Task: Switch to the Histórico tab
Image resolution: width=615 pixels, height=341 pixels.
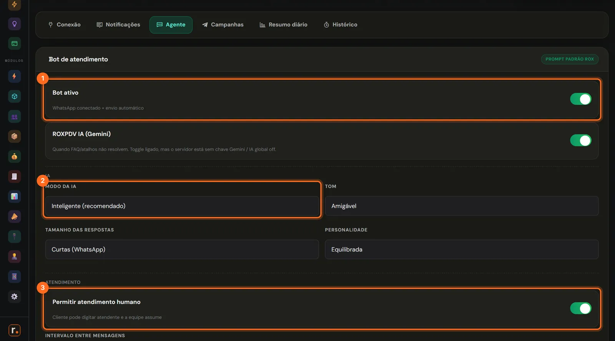Action: tap(341, 25)
